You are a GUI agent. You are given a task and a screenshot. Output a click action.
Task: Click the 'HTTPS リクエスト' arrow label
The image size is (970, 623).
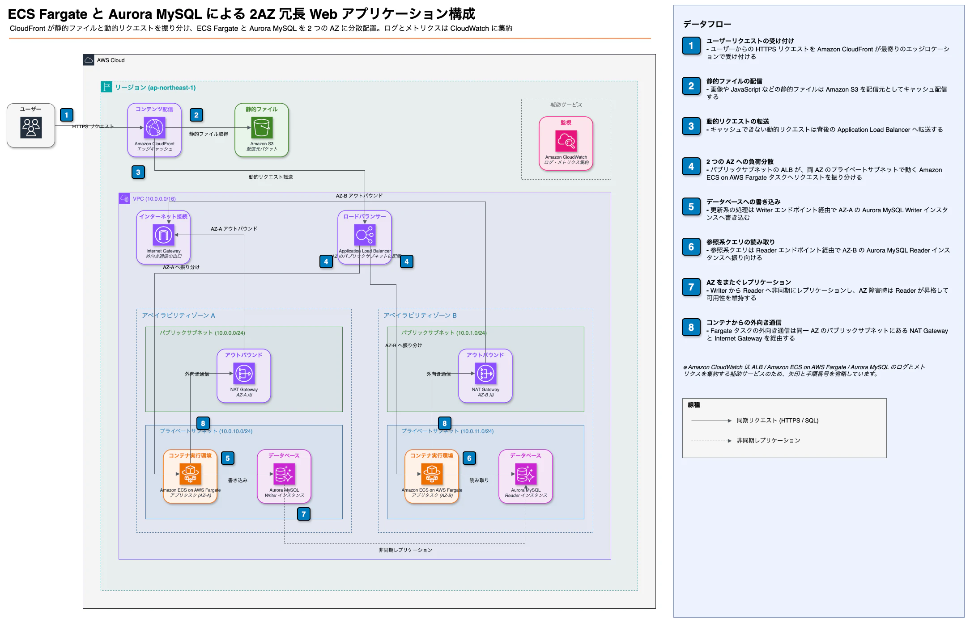pos(93,126)
